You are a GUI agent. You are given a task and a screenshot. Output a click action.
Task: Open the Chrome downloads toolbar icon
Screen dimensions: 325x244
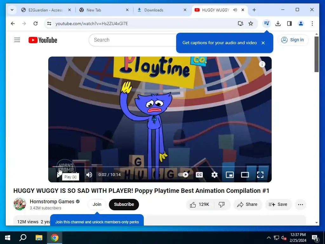(278, 24)
